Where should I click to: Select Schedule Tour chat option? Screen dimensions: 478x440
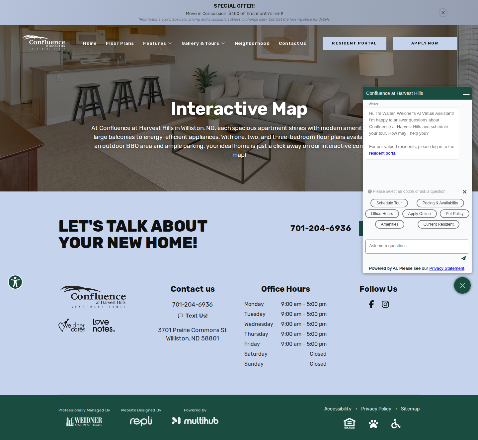389,203
